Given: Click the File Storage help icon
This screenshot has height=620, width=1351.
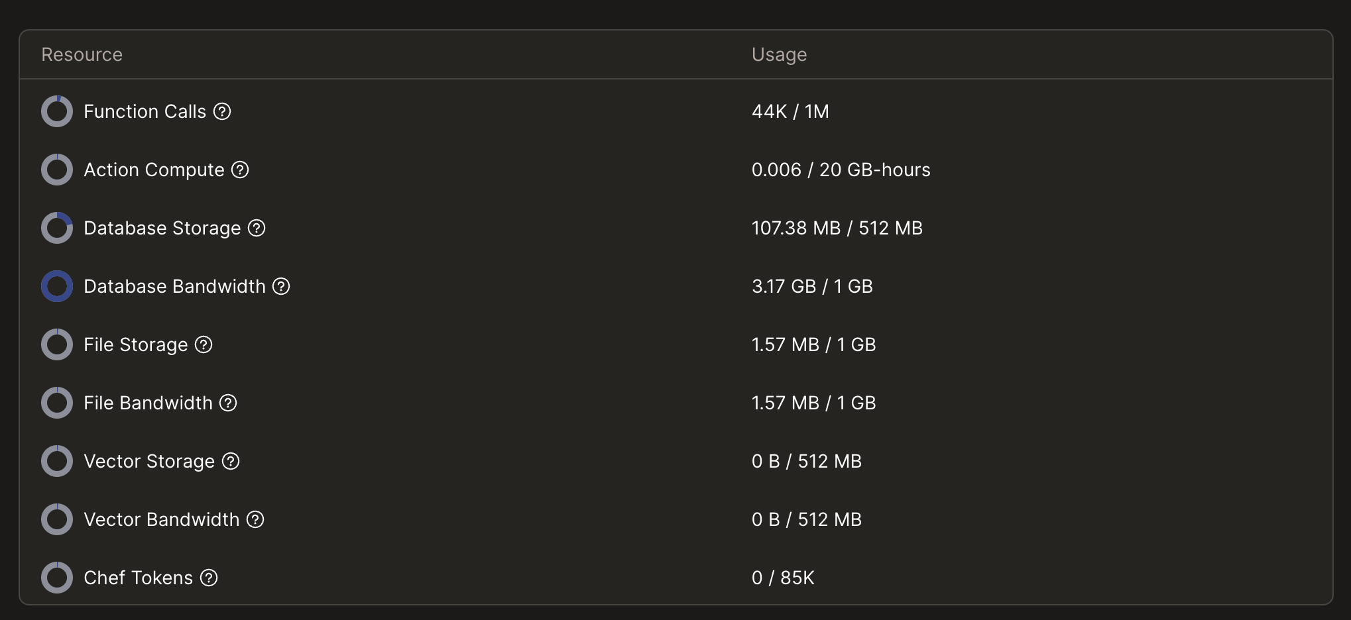Looking at the screenshot, I should tap(204, 344).
